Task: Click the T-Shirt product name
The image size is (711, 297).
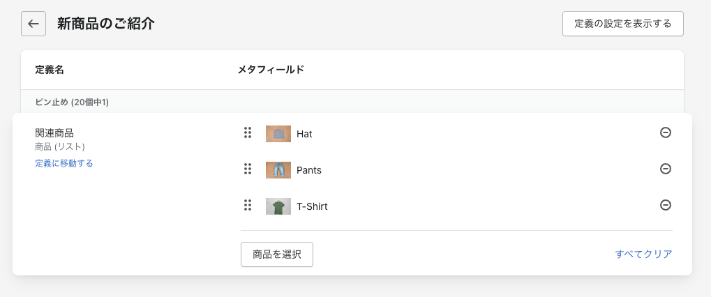Action: pyautogui.click(x=312, y=206)
